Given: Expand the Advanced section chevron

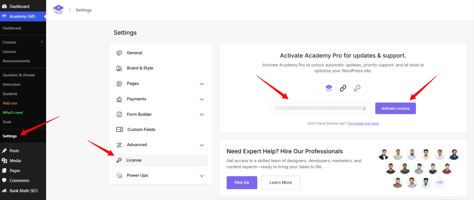Looking at the screenshot, I should tap(202, 145).
